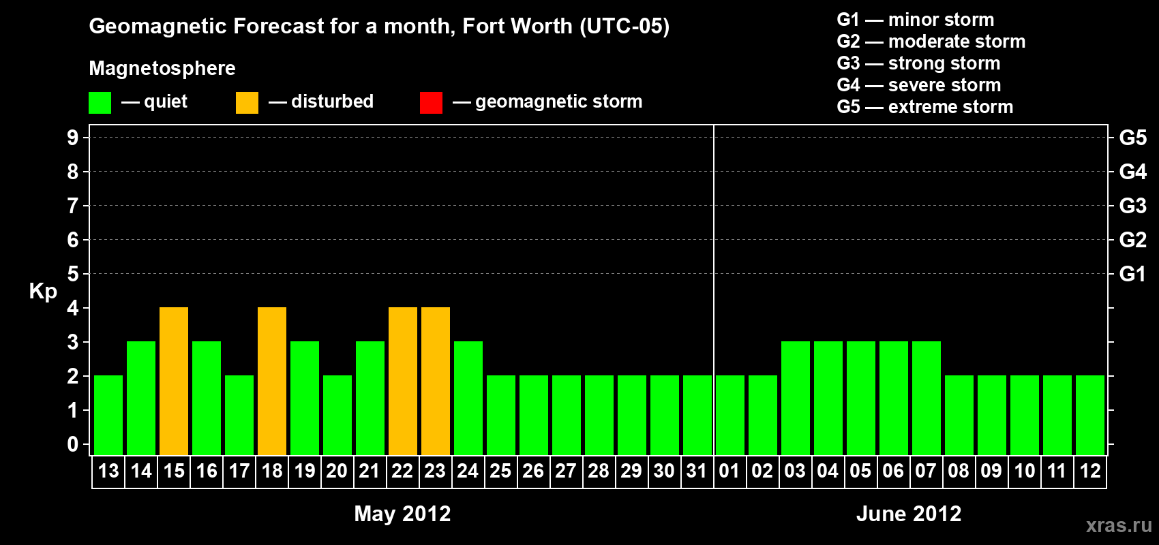The height and width of the screenshot is (545, 1159).
Task: Click 'G1 — minor storm' legend text
Action: point(916,20)
